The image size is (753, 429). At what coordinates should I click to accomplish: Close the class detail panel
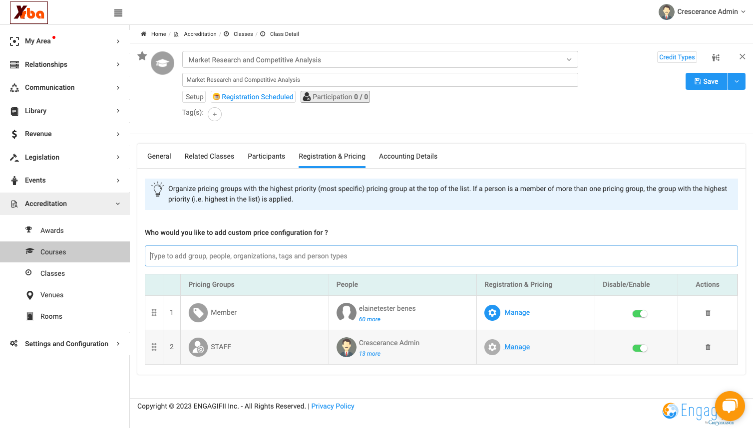tap(743, 57)
